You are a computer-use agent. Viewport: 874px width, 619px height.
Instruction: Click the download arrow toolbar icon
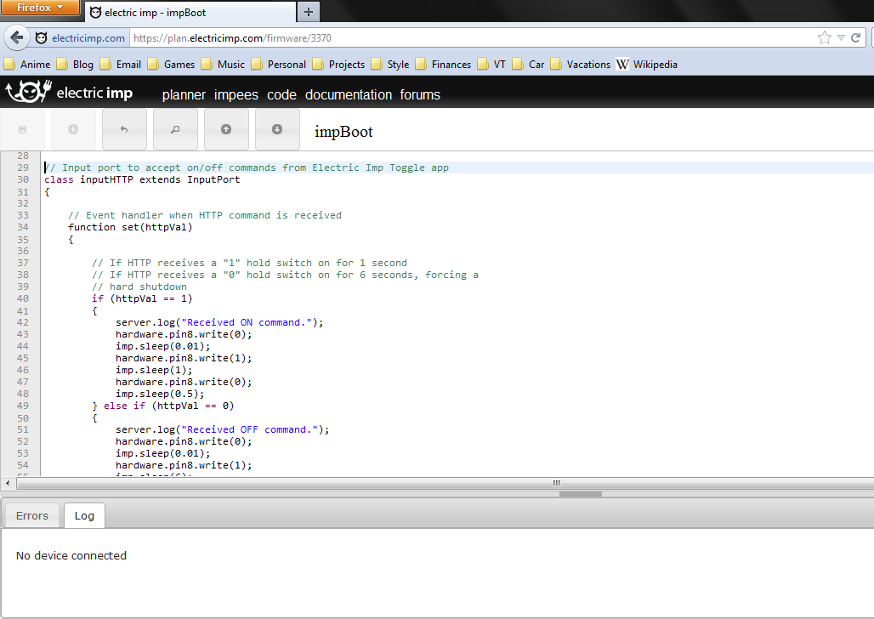click(277, 129)
